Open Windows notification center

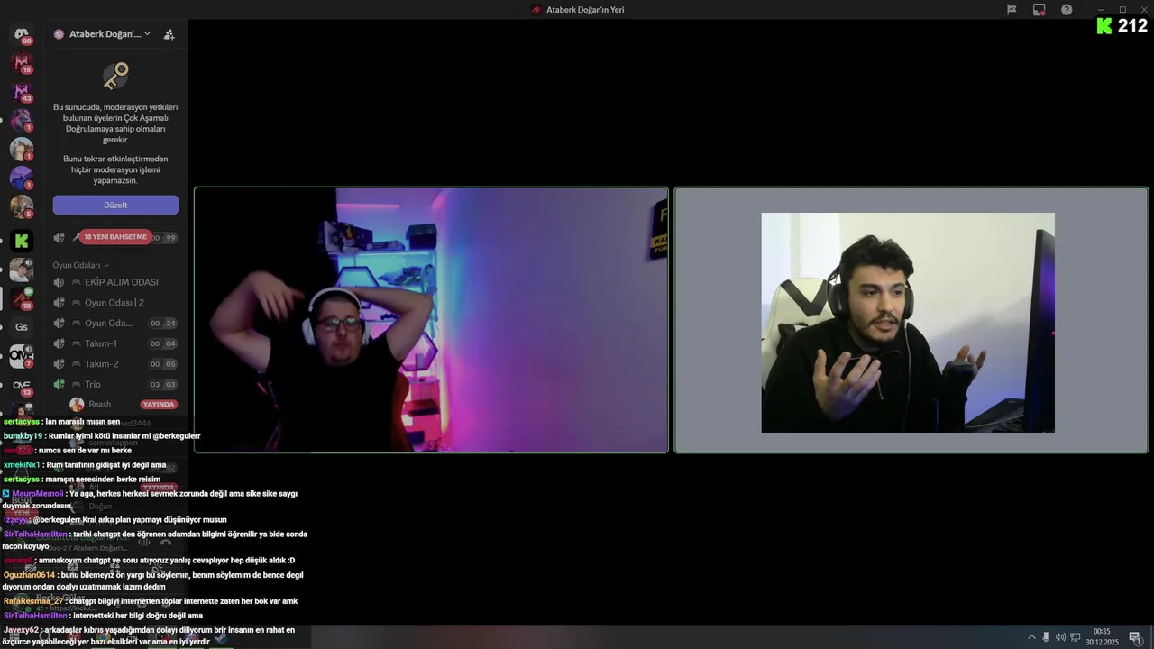1134,637
